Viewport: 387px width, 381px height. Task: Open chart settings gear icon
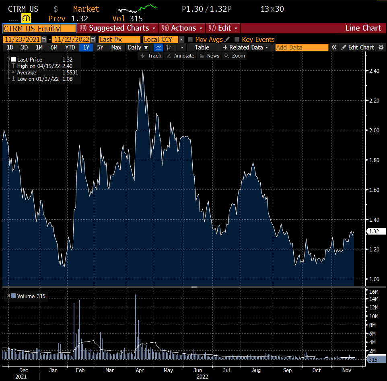(x=381, y=47)
